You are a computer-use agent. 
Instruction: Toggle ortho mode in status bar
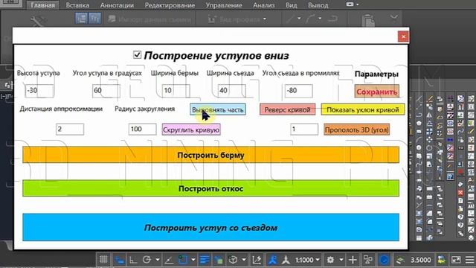(133, 260)
